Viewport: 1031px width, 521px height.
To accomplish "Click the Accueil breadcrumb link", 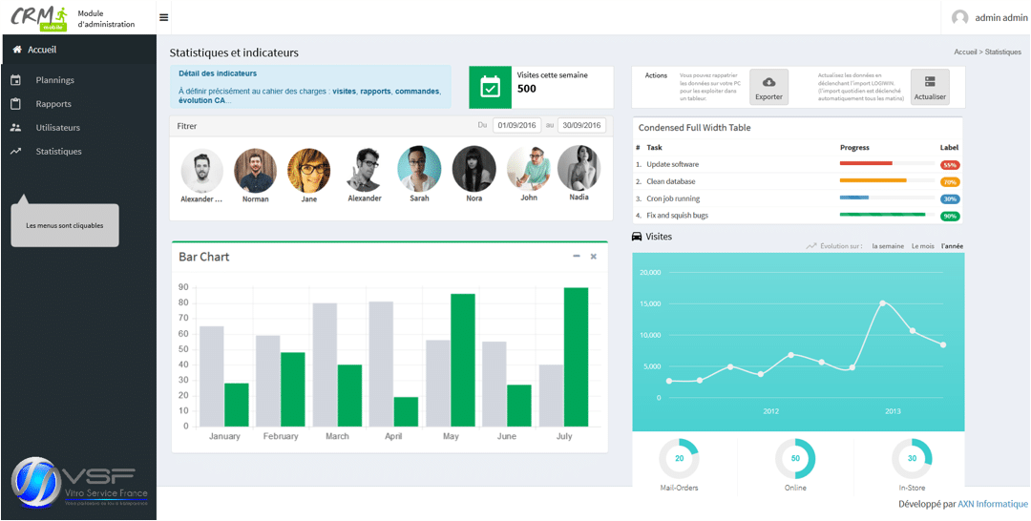I will click(964, 52).
